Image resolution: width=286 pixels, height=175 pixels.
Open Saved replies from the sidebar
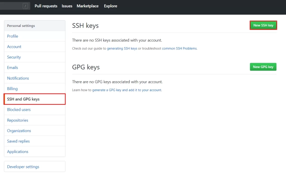pos(18,141)
